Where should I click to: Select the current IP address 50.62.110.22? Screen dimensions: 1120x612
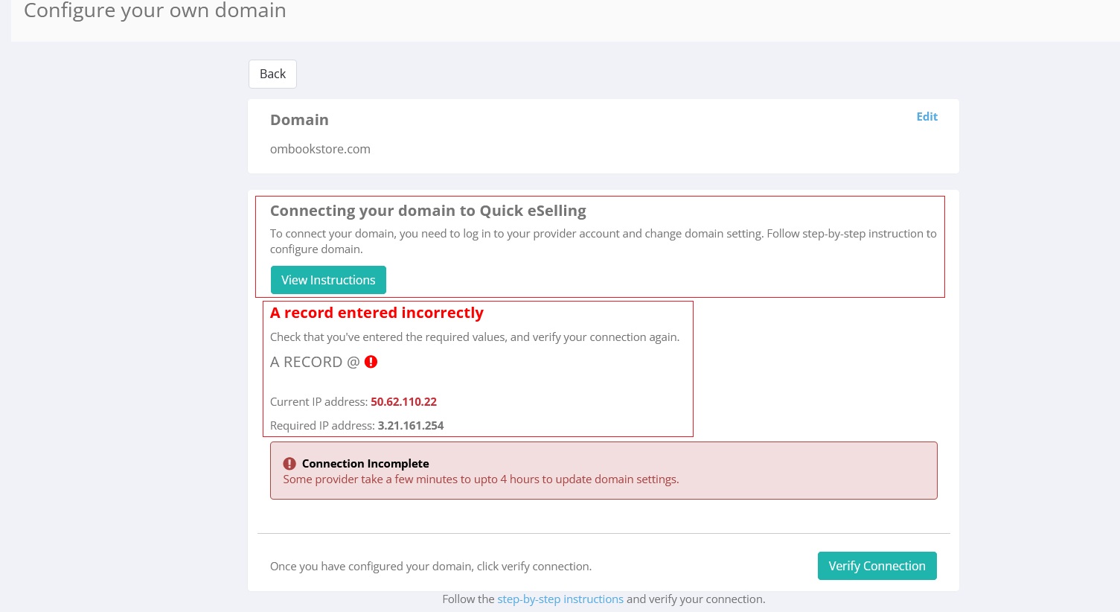(x=403, y=402)
